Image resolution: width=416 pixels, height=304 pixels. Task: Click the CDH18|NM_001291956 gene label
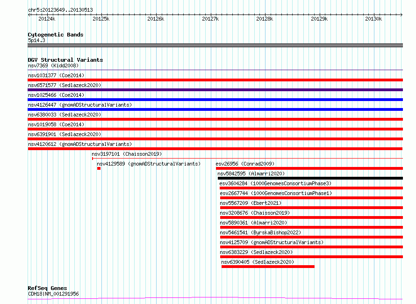tap(53, 294)
